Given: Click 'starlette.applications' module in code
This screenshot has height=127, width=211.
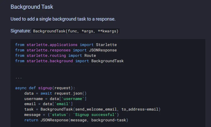Looking at the screenshot, I should coord(52,45).
